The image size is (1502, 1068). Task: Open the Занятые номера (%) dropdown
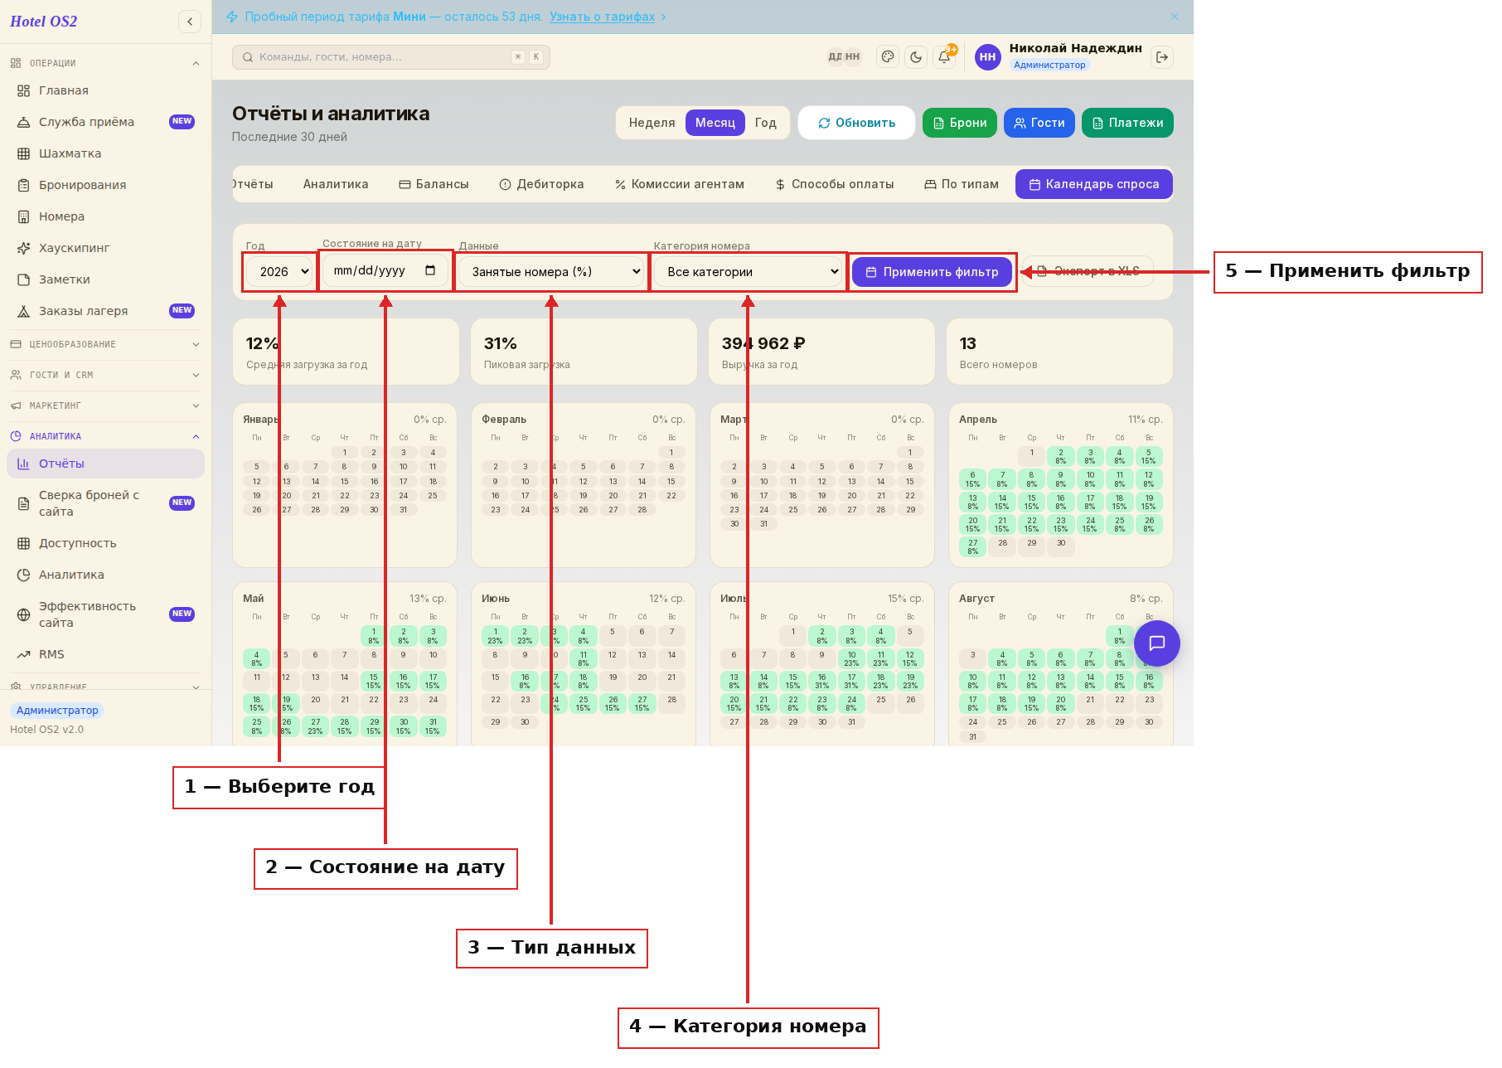[x=551, y=272]
